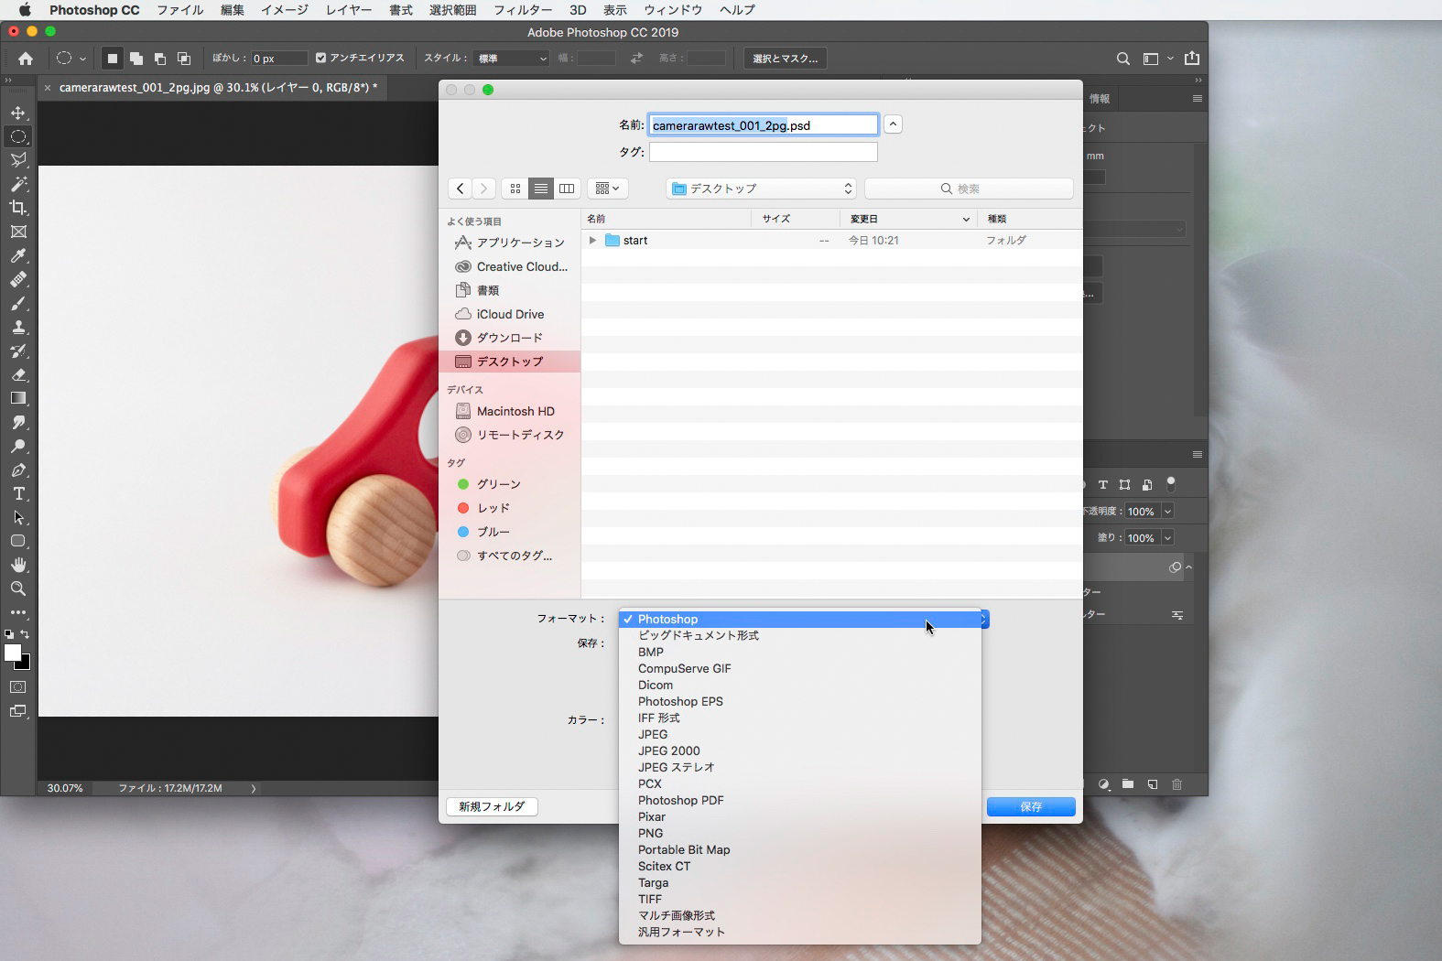Select the Horizontal Type tool
The width and height of the screenshot is (1442, 961).
[18, 493]
